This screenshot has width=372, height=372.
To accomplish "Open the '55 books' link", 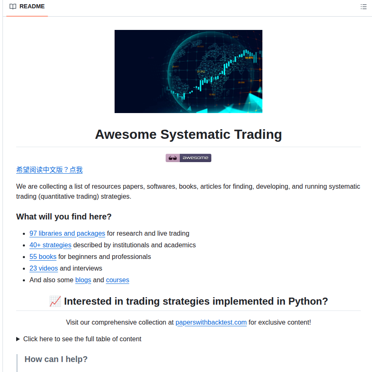I will (x=43, y=256).
